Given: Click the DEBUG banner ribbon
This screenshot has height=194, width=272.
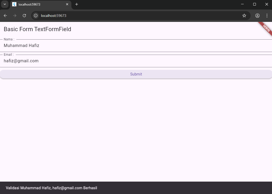Looking at the screenshot, I should click(266, 28).
